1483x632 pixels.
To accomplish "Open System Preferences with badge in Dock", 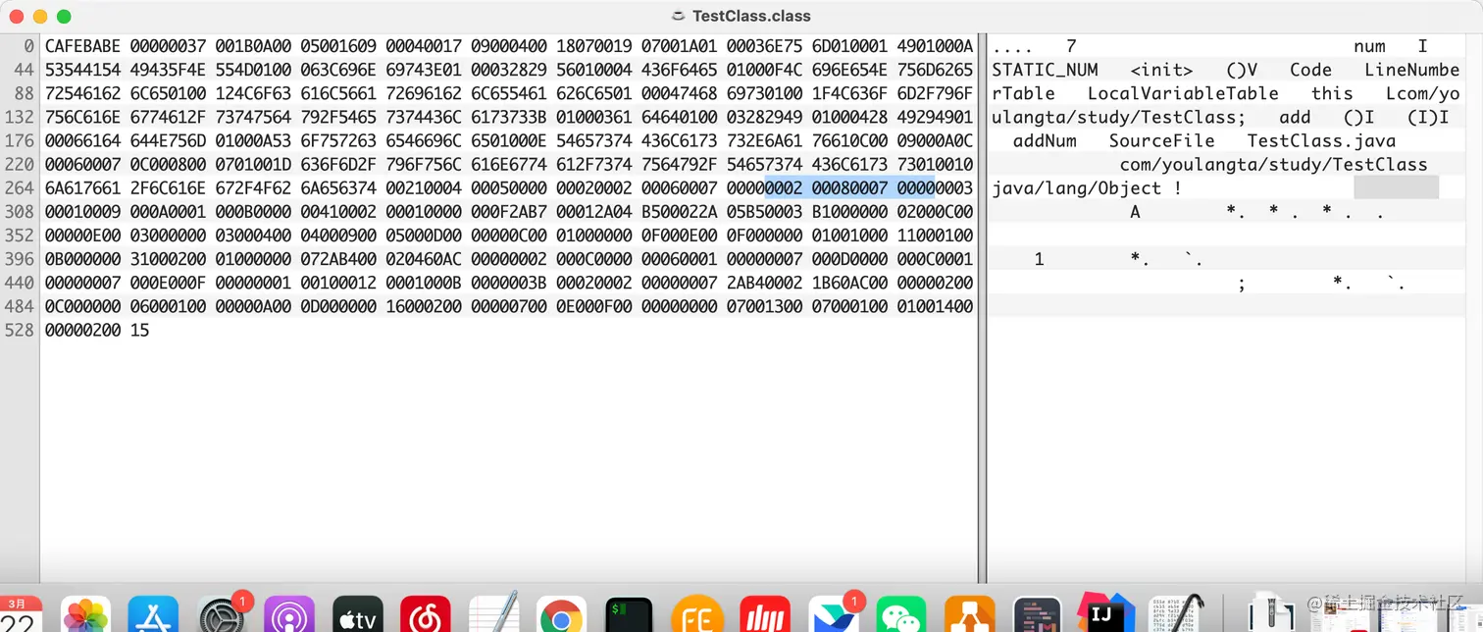I will pos(222,616).
